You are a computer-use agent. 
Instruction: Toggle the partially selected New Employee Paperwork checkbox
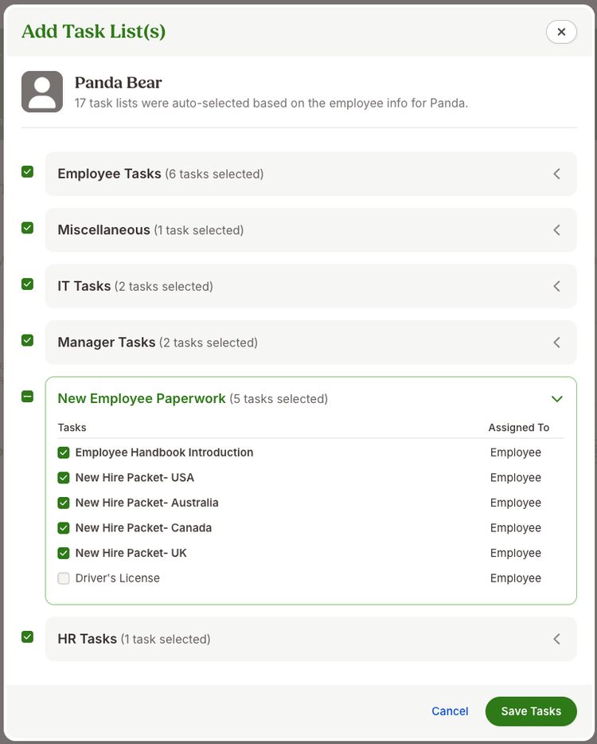point(28,396)
